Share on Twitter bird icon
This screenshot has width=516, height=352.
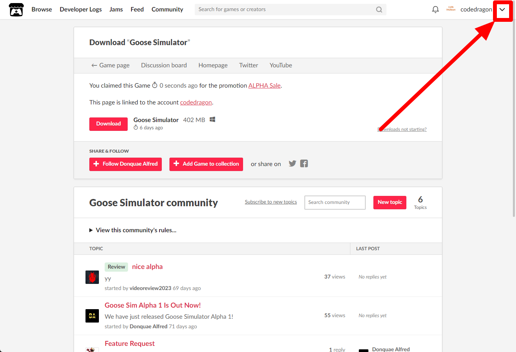tap(293, 163)
